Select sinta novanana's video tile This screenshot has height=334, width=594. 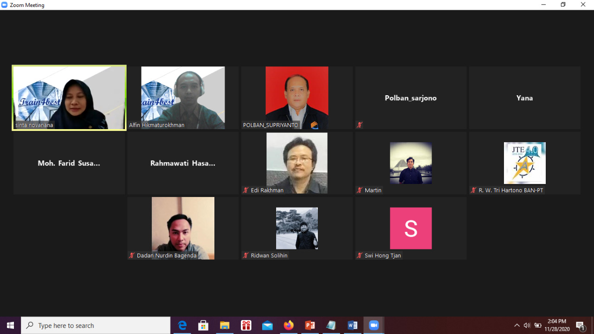click(x=69, y=98)
